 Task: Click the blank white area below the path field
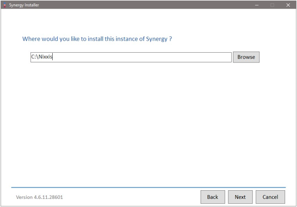tap(148, 123)
